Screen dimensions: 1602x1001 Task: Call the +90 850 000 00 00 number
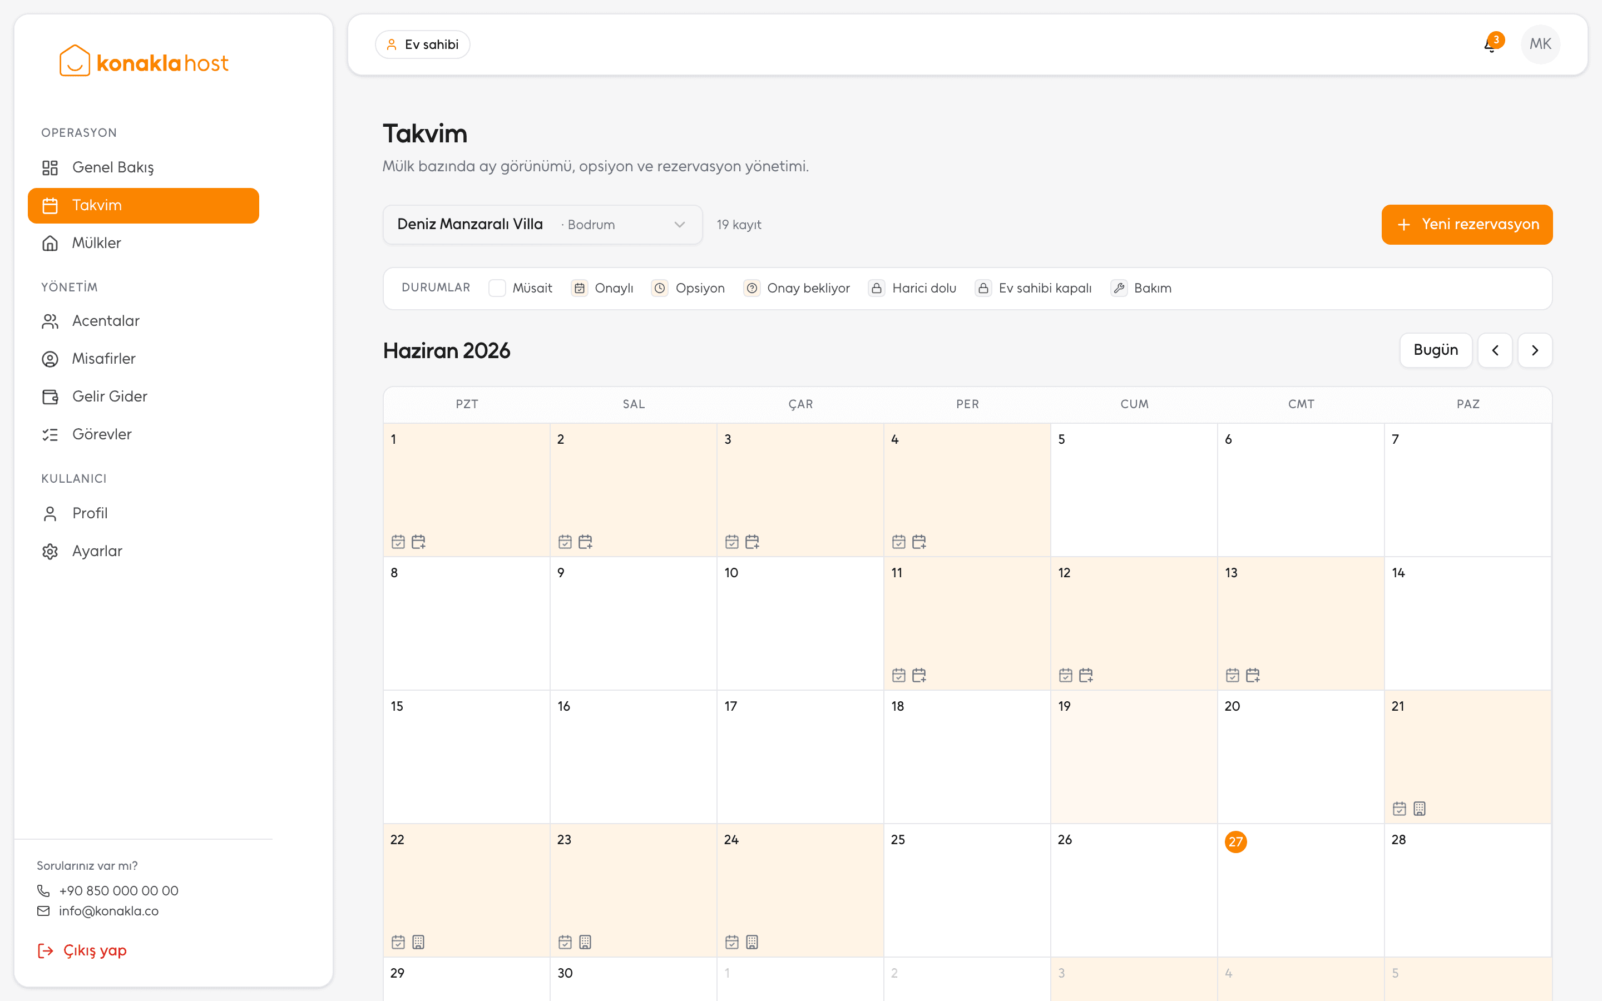tap(118, 890)
